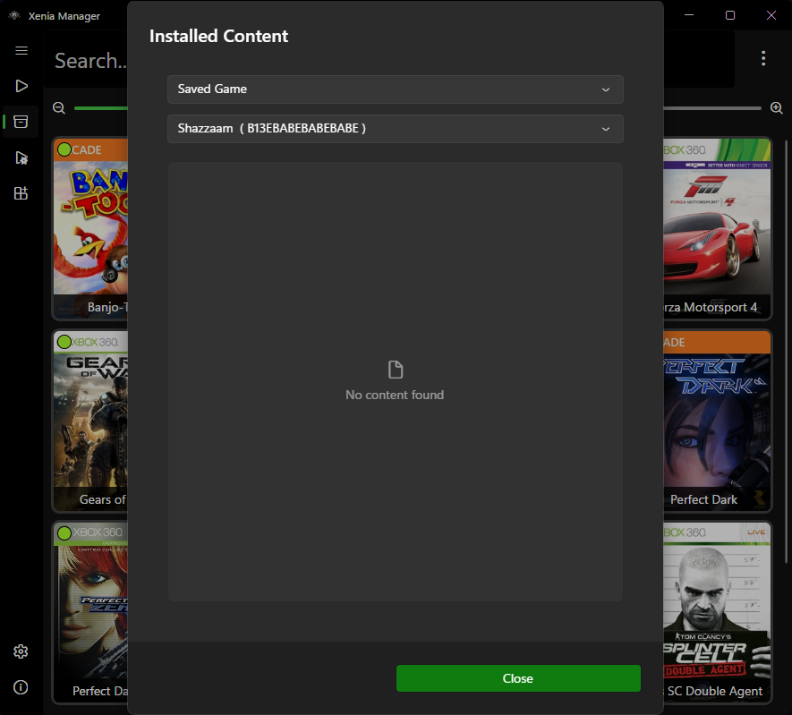
Task: Click the add game grid icon
Action: (x=21, y=193)
